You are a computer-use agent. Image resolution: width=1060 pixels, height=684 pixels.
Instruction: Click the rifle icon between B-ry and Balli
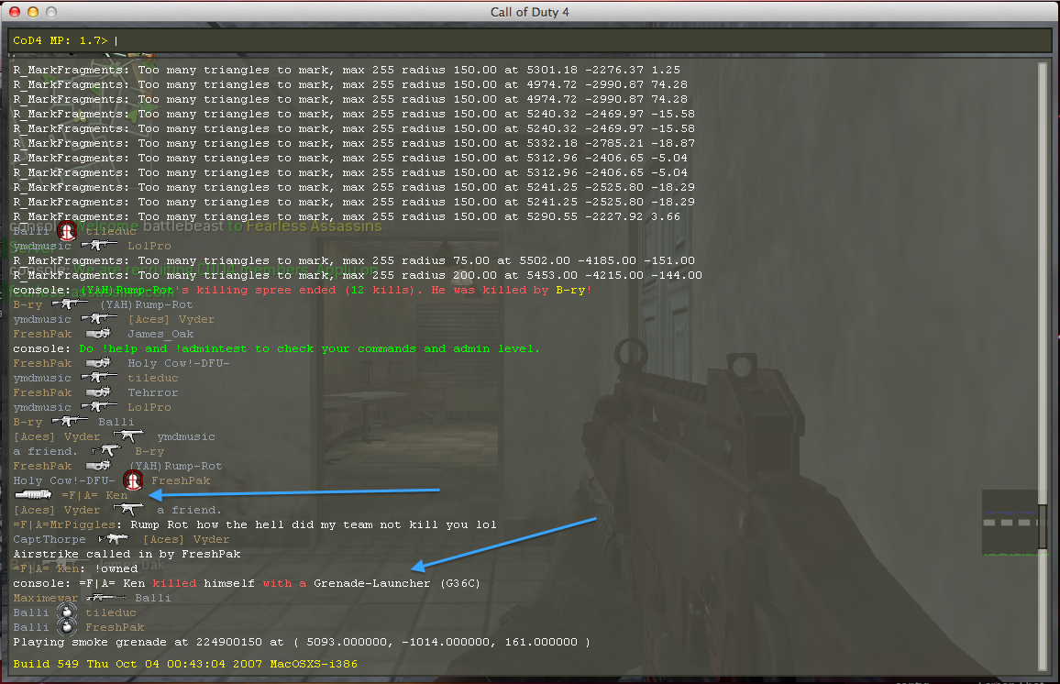point(70,422)
